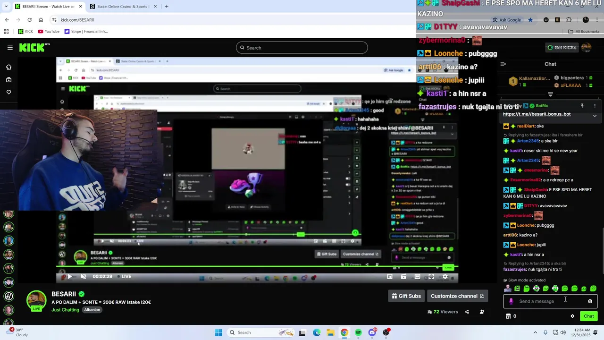Open the emoji picker in chat

(x=590, y=301)
